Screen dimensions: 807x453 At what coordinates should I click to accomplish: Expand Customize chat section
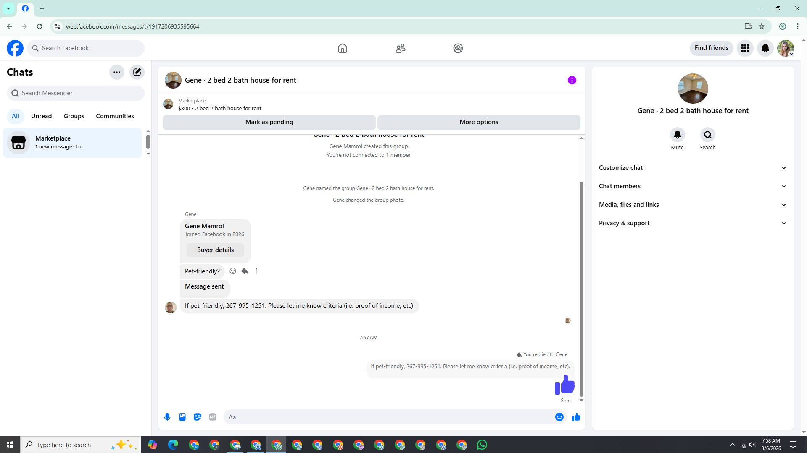(692, 168)
